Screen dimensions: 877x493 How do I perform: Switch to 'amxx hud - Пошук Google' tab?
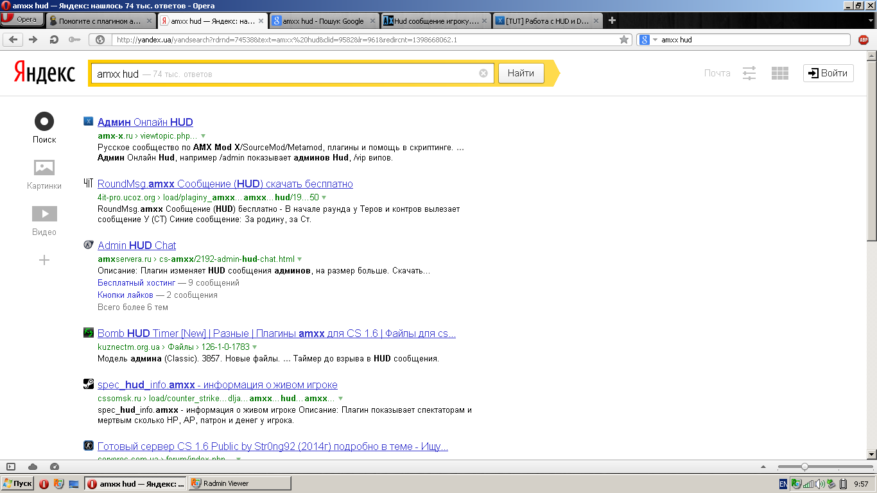[324, 21]
